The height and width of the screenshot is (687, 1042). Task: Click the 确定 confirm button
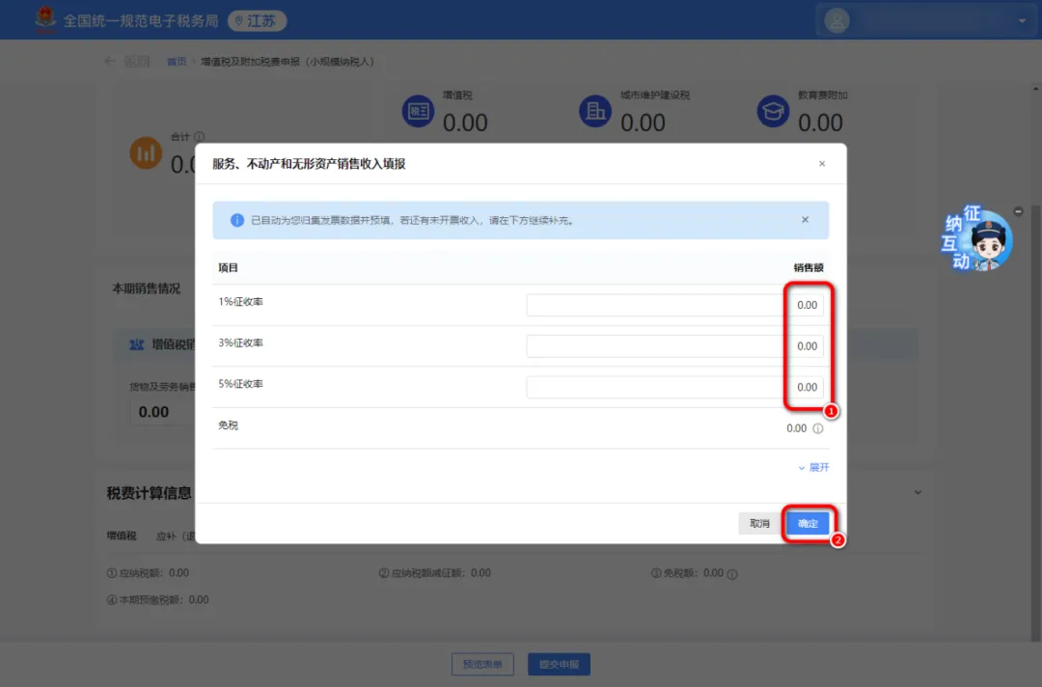(x=808, y=524)
